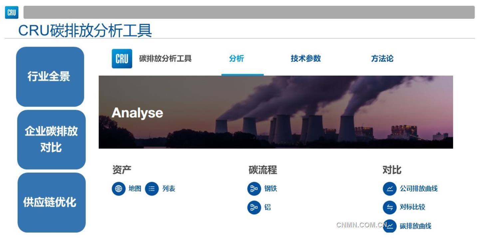Click the list icon beside 列表
This screenshot has width=482, height=250.
152,189
